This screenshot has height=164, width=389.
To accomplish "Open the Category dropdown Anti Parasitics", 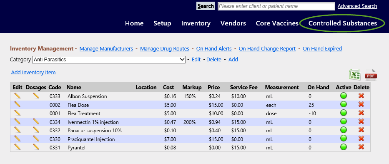I will click(x=109, y=60).
